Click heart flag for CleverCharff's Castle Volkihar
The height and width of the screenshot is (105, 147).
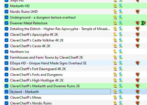(x=138, y=40)
